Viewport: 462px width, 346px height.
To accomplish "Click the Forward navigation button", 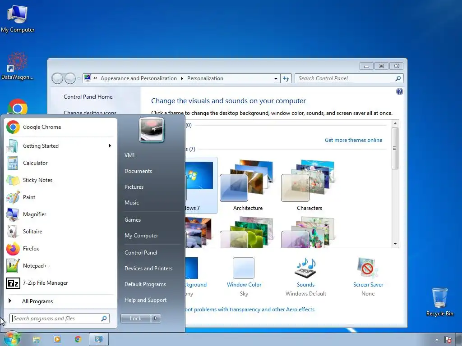I will pos(70,78).
